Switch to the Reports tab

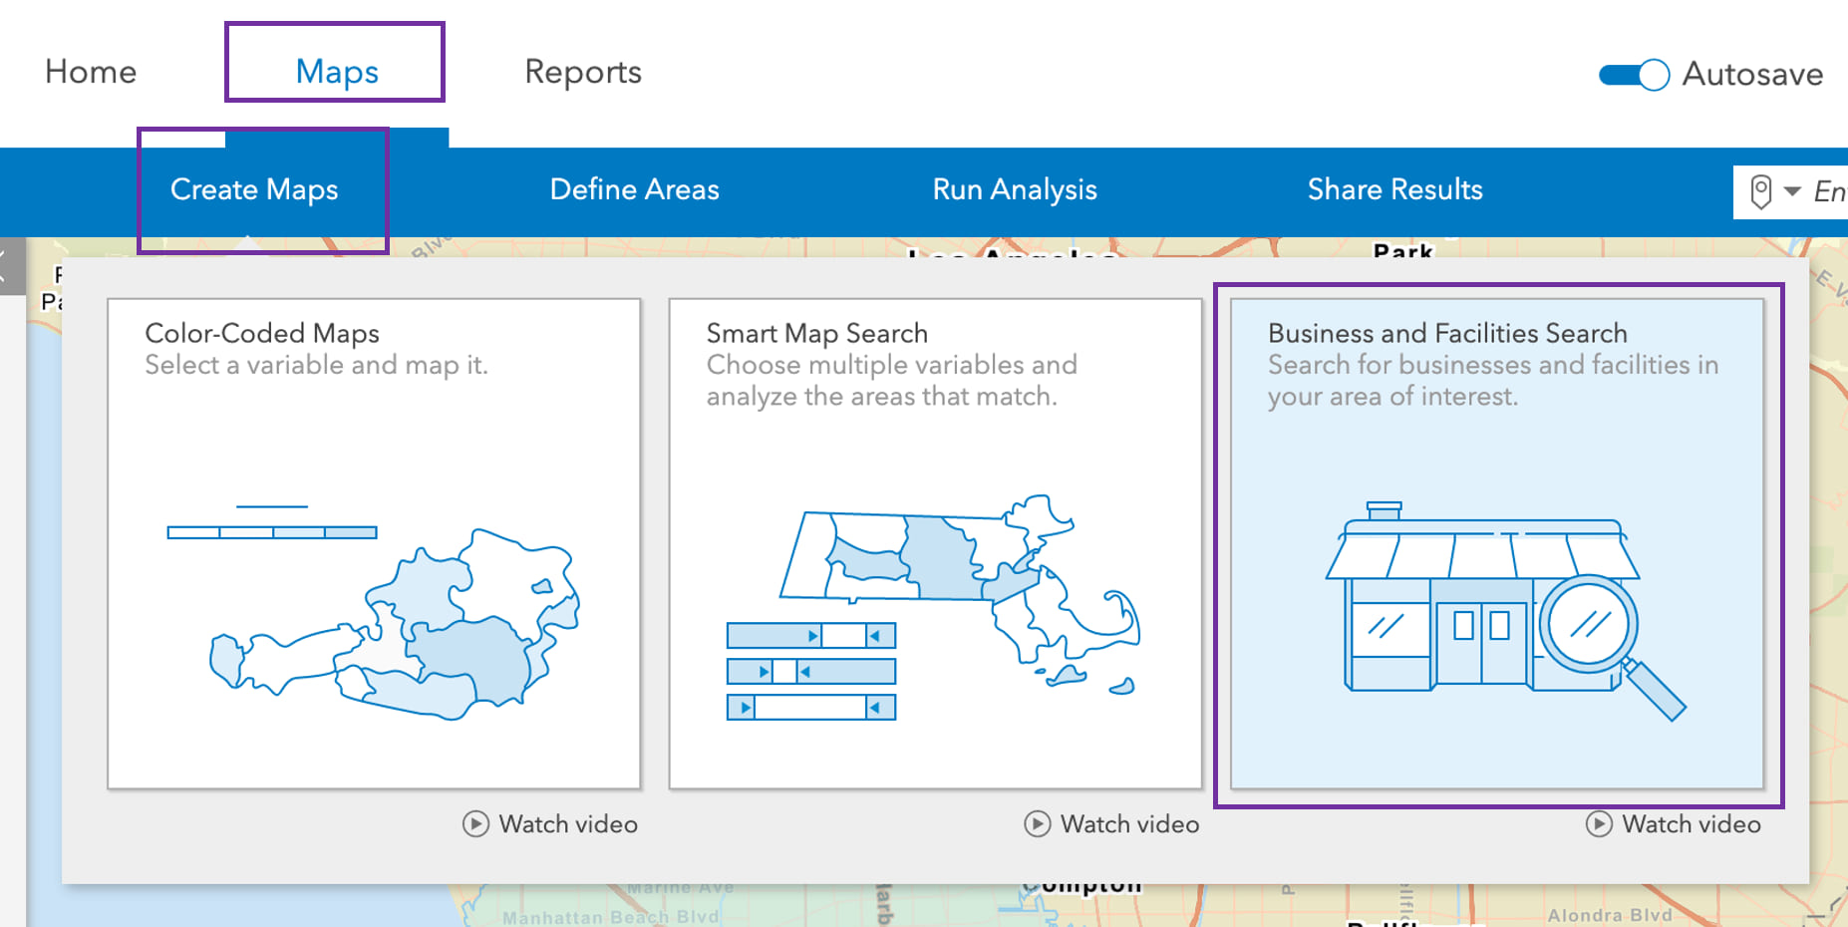point(583,72)
